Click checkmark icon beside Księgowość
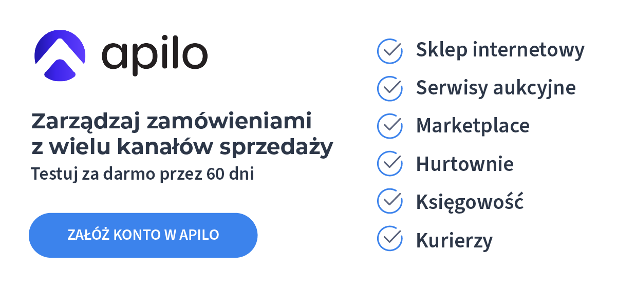Screen dimensions: 617x288 pyautogui.click(x=390, y=201)
